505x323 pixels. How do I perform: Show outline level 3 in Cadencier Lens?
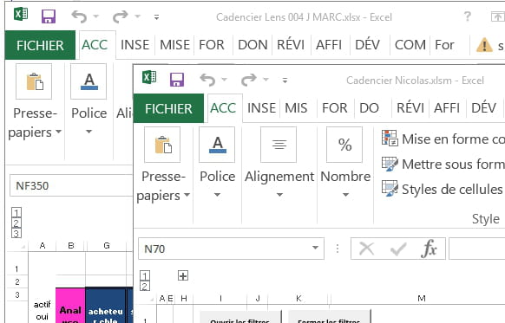[16, 233]
